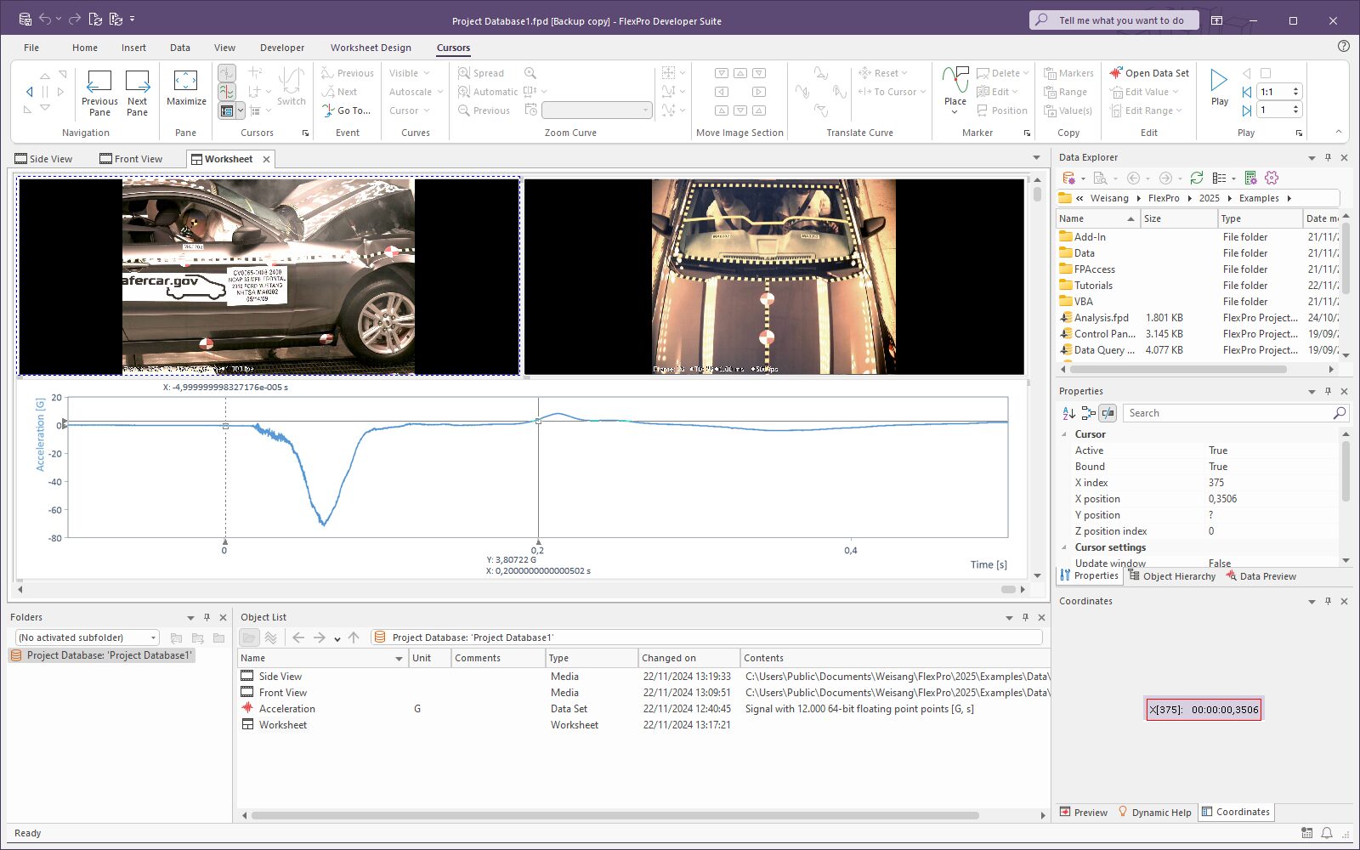Maximize the current pane
1360x850 pixels.
point(185,82)
